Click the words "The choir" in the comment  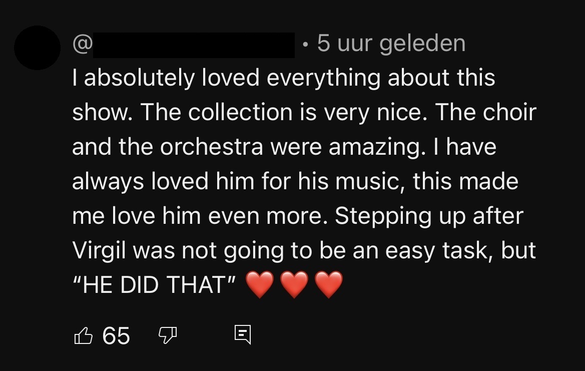(485, 113)
